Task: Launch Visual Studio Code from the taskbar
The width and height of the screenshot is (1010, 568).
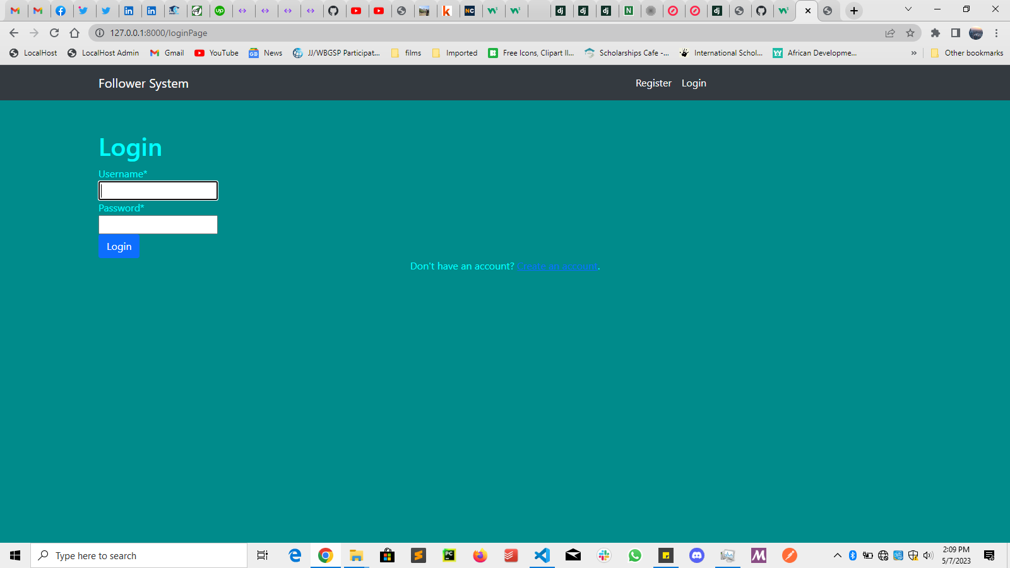Action: (542, 555)
